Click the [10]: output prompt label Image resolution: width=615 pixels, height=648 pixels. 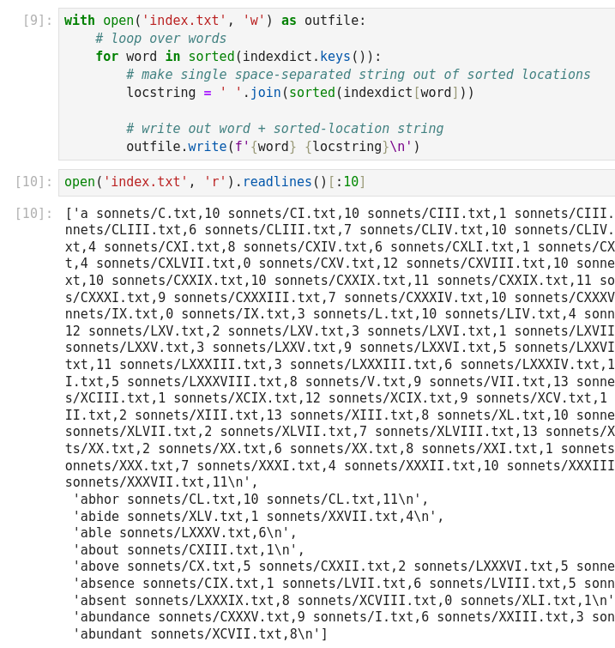click(x=34, y=214)
